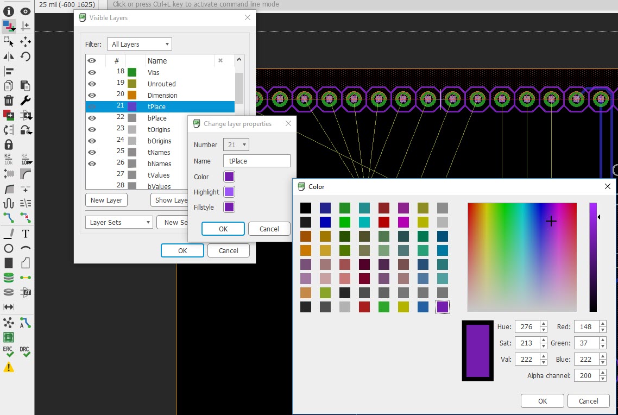Increase the Hue value
The image size is (618, 415).
[x=544, y=324]
